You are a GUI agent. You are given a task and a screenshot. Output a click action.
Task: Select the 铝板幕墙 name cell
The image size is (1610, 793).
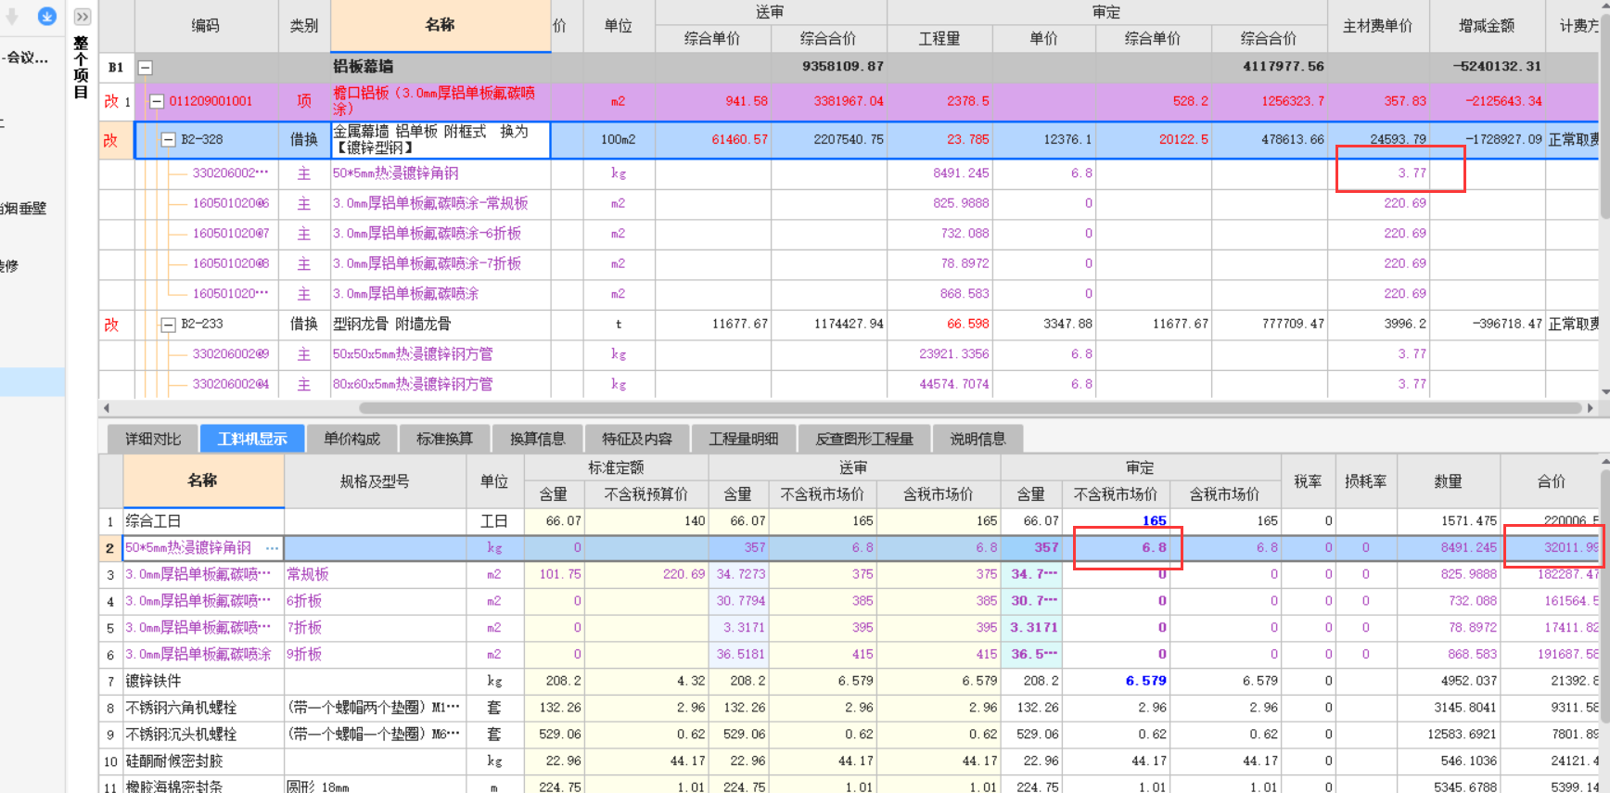click(441, 67)
